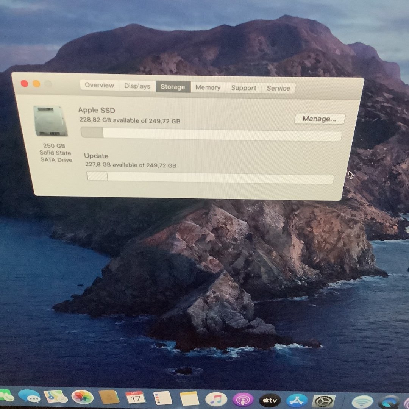This screenshot has width=409, height=409.
Task: Launch the Apple TV app
Action: [270, 400]
